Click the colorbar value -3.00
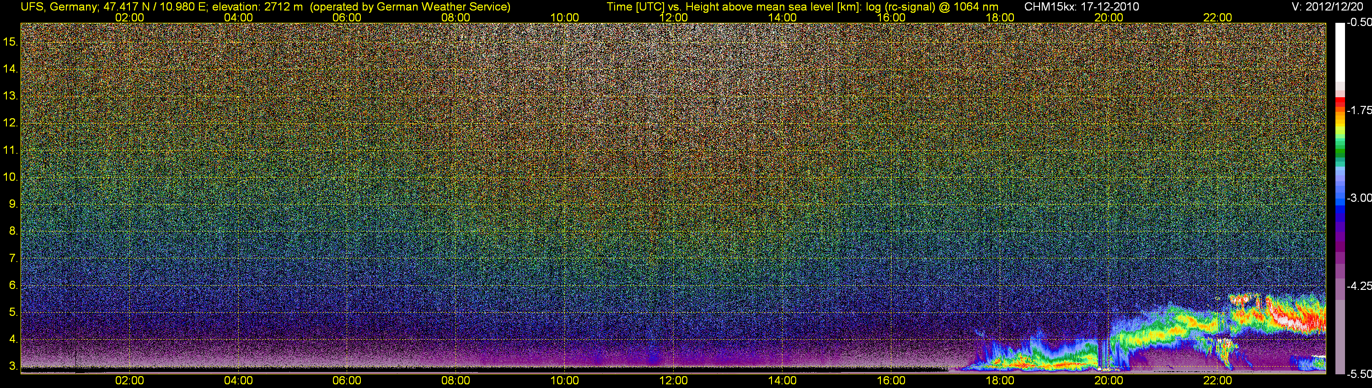This screenshot has height=388, width=1372. tap(1359, 198)
